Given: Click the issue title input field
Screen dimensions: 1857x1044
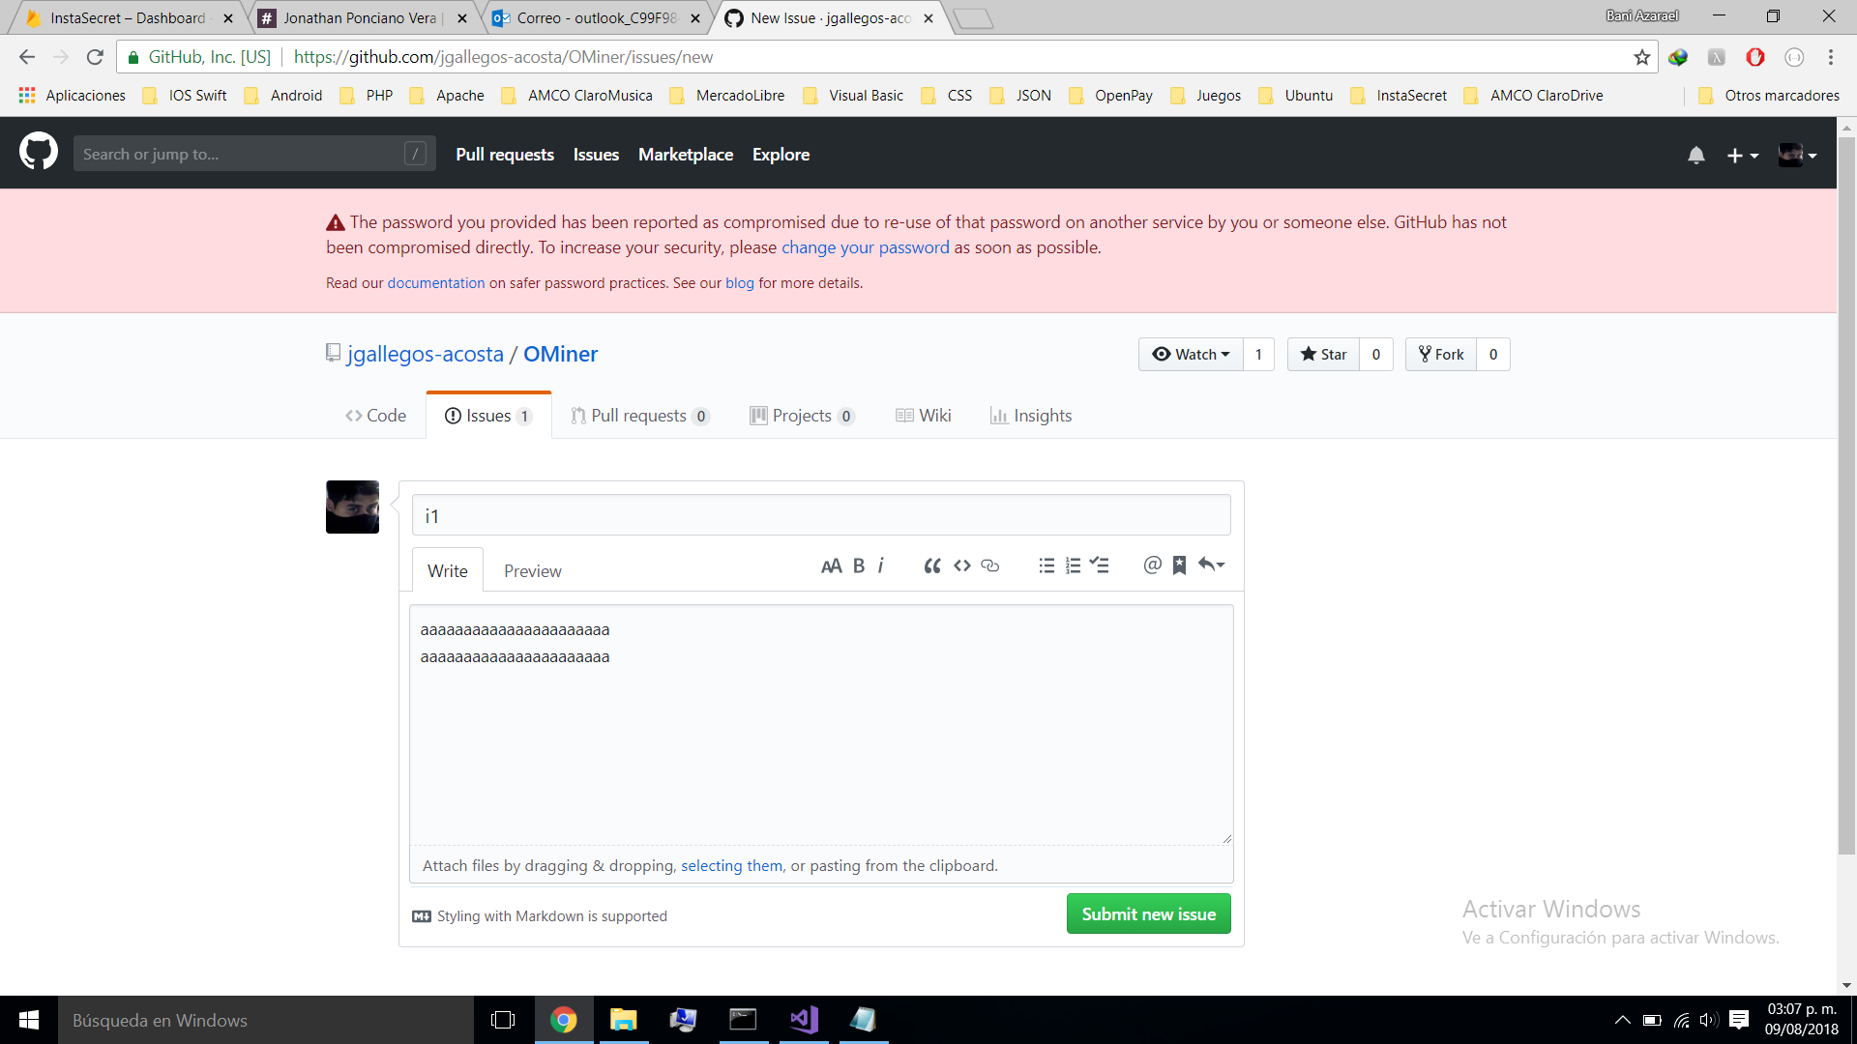Looking at the screenshot, I should (821, 516).
